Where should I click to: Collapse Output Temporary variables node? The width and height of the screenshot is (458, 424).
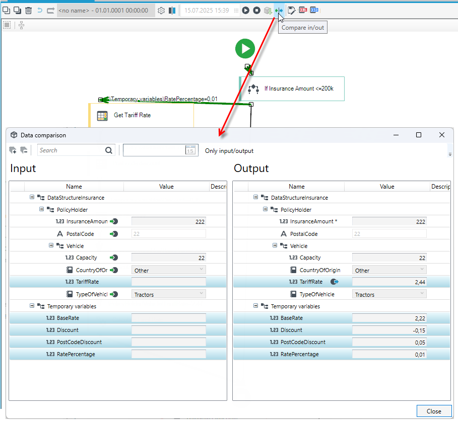pos(255,306)
